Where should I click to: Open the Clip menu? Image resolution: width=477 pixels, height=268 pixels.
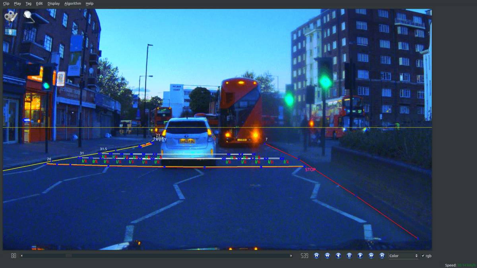pyautogui.click(x=6, y=4)
